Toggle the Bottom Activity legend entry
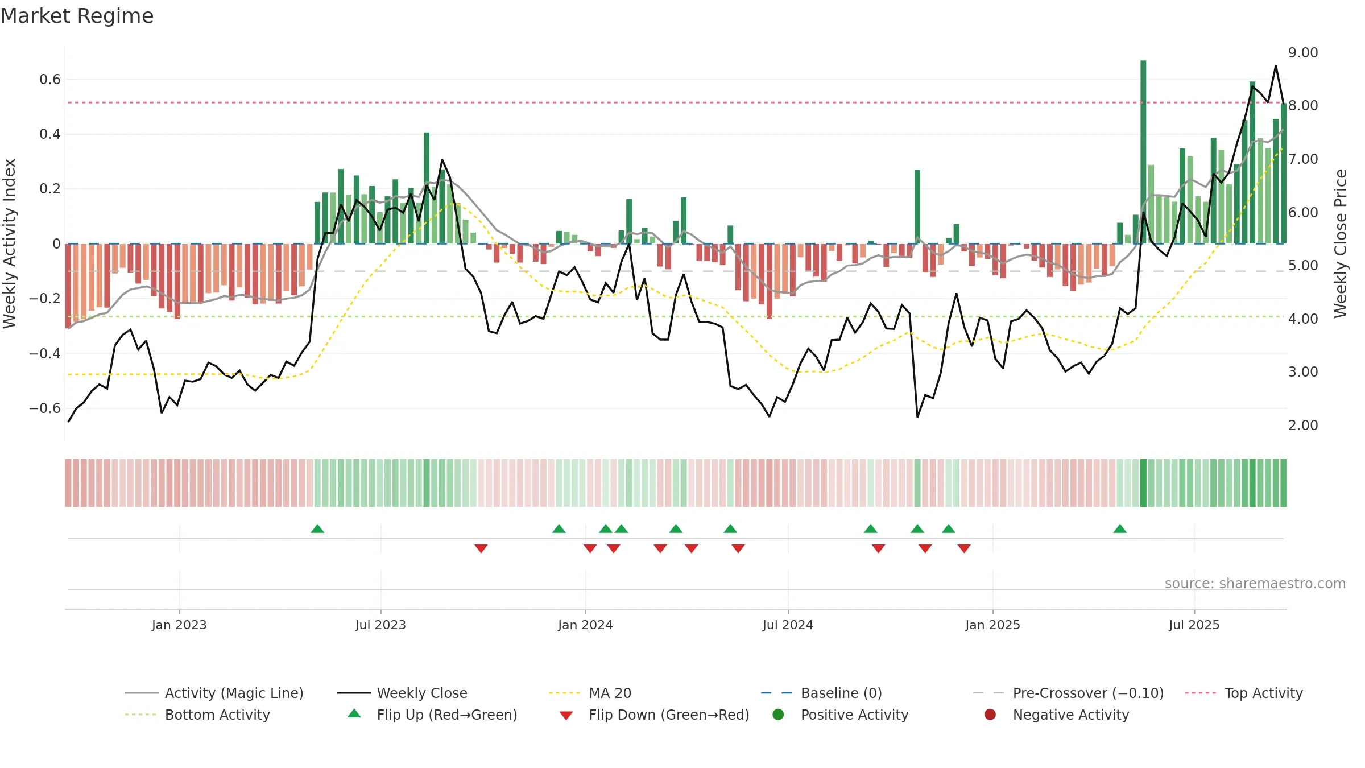 click(x=197, y=715)
